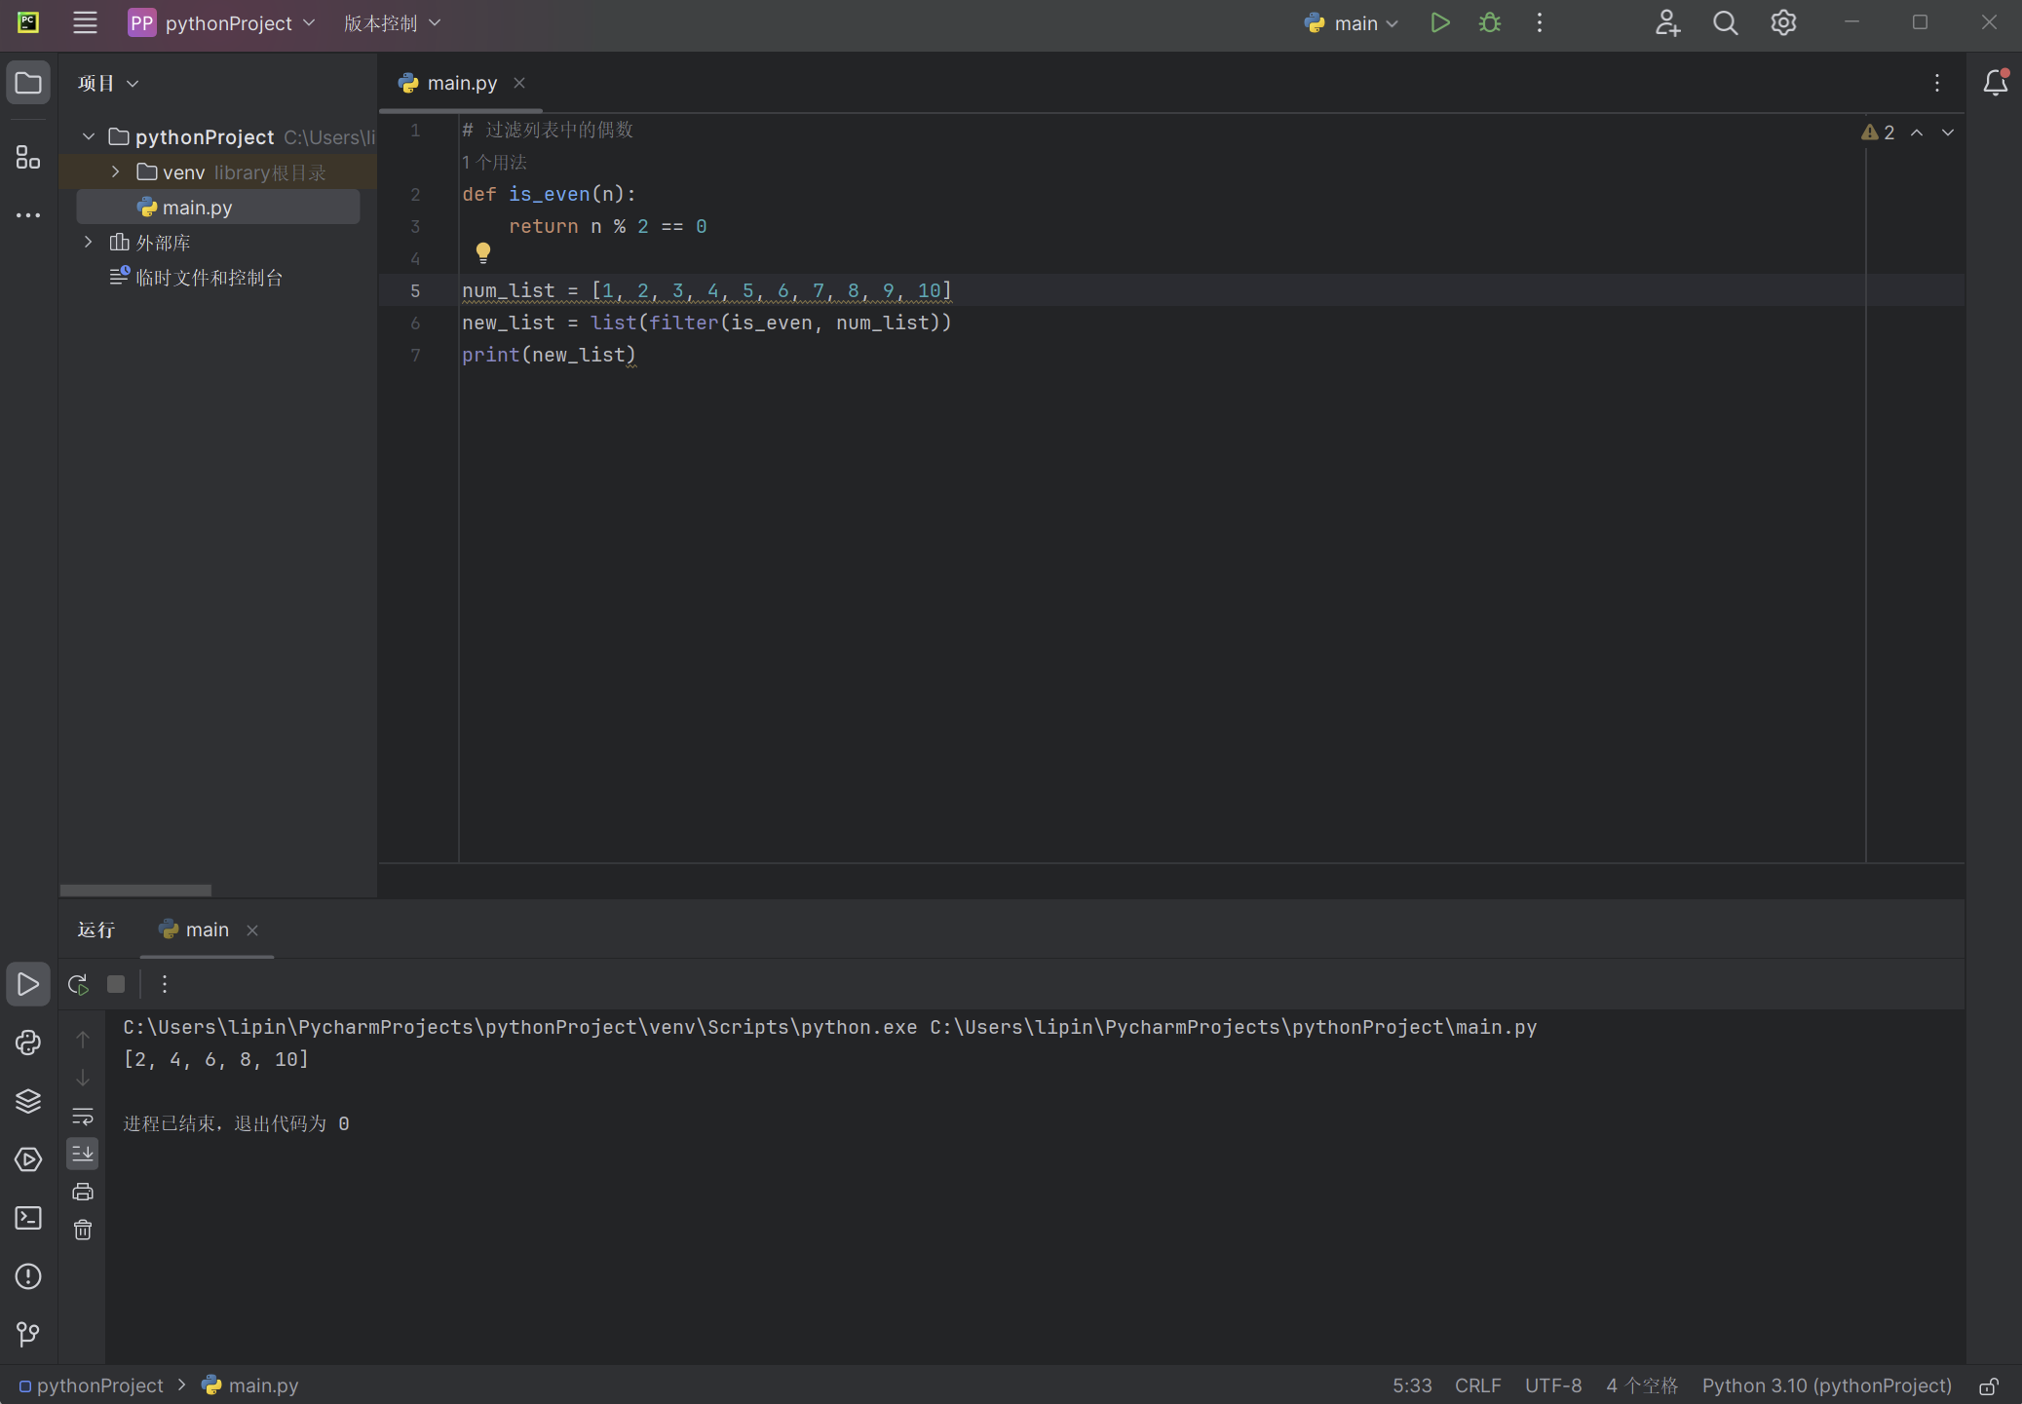Open the Python Console tool window
The height and width of the screenshot is (1404, 2022).
pyautogui.click(x=28, y=1043)
